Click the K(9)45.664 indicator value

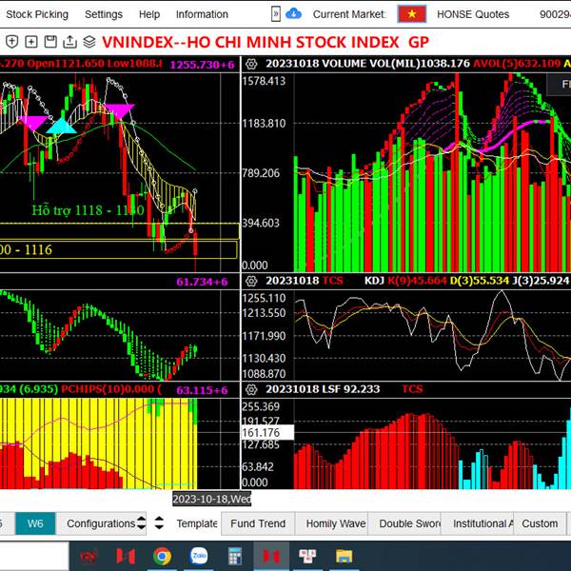[x=417, y=281]
